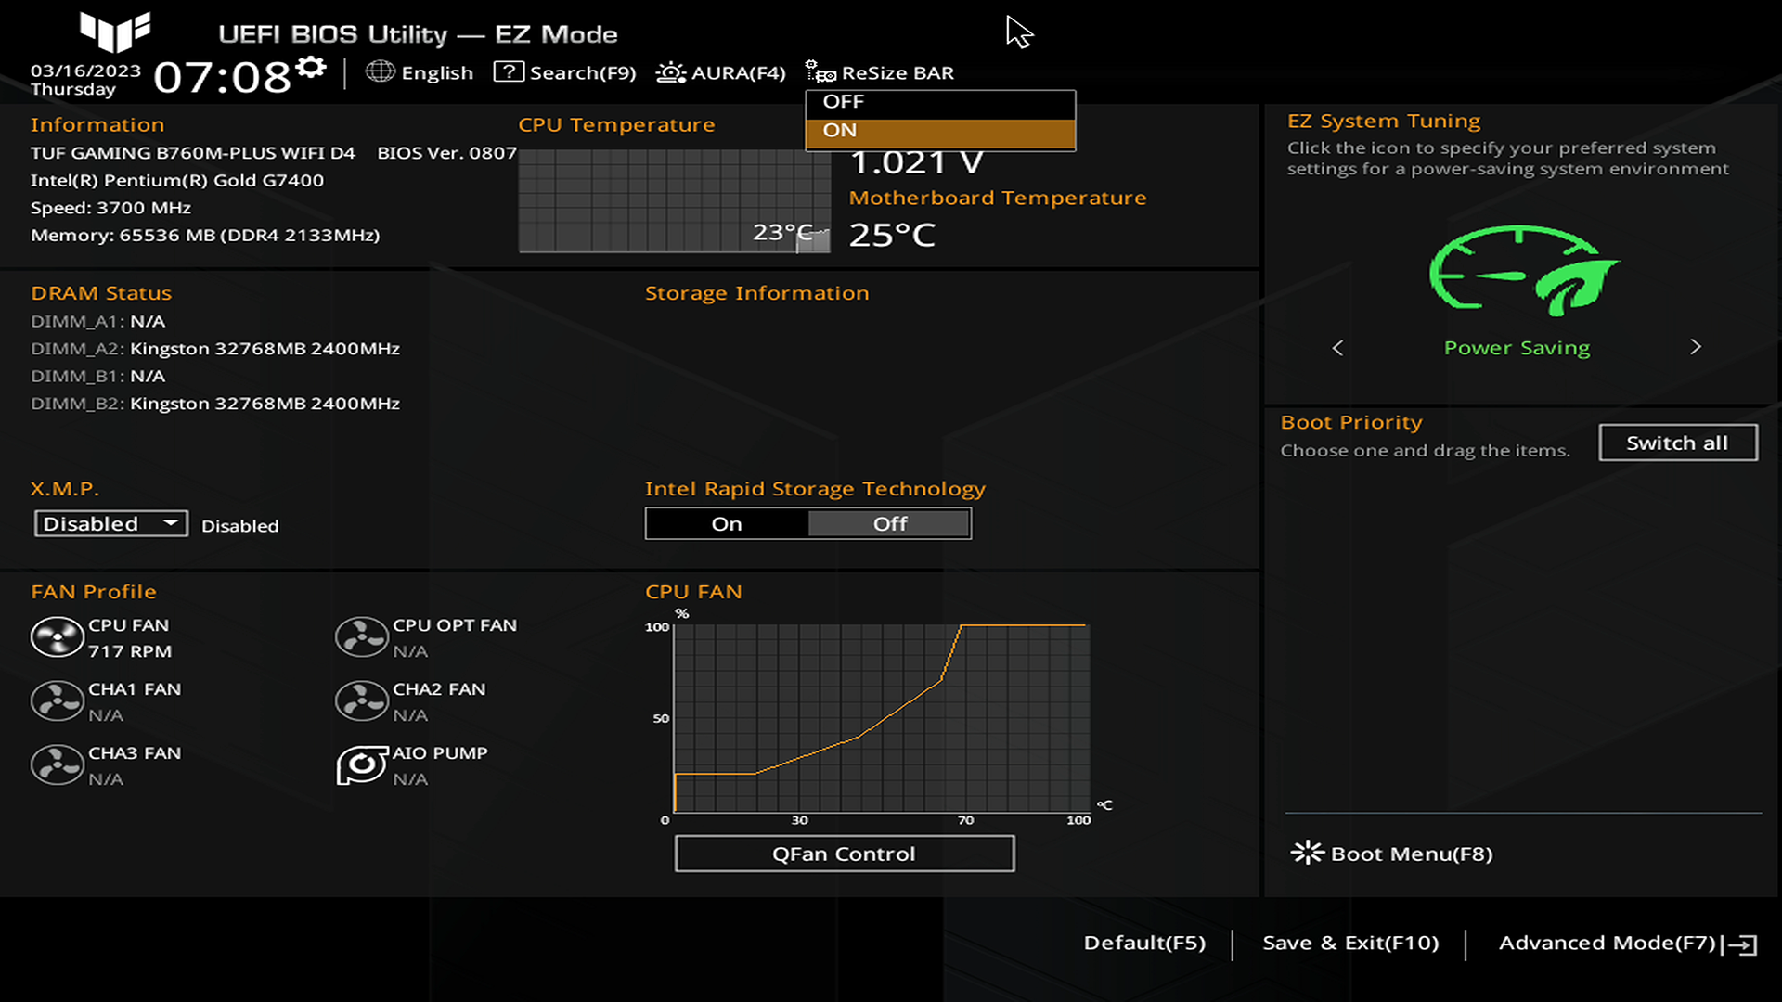1782x1002 pixels.
Task: Turn Intel Rapid Storage Technology Off
Action: (889, 523)
